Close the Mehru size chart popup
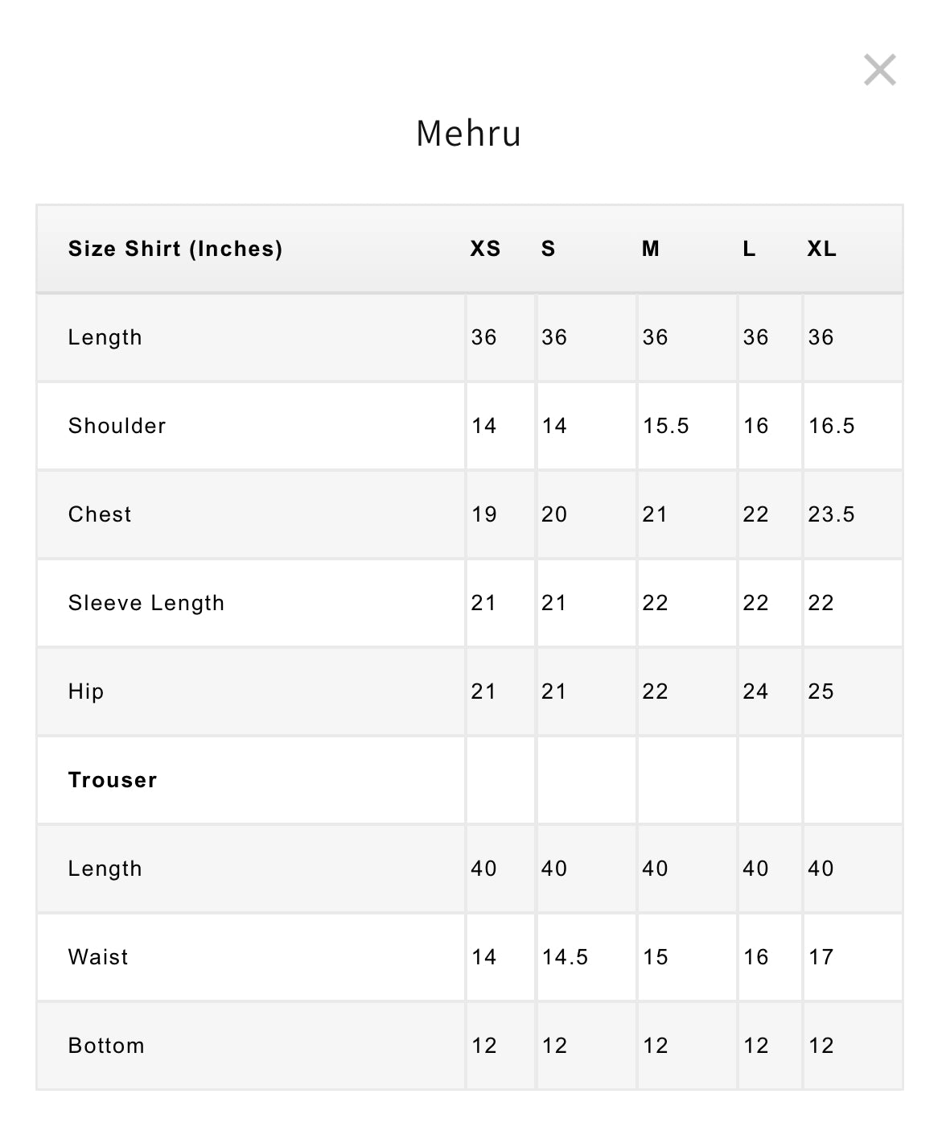The image size is (946, 1131). (879, 70)
